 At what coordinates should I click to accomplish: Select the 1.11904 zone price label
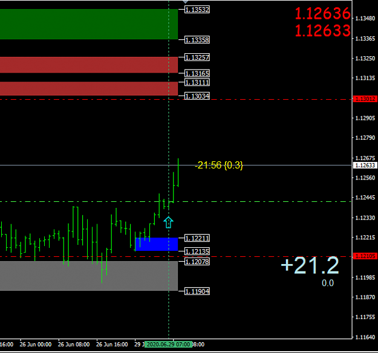[197, 291]
